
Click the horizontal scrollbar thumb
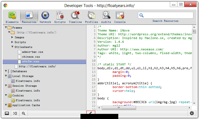pos(119,108)
